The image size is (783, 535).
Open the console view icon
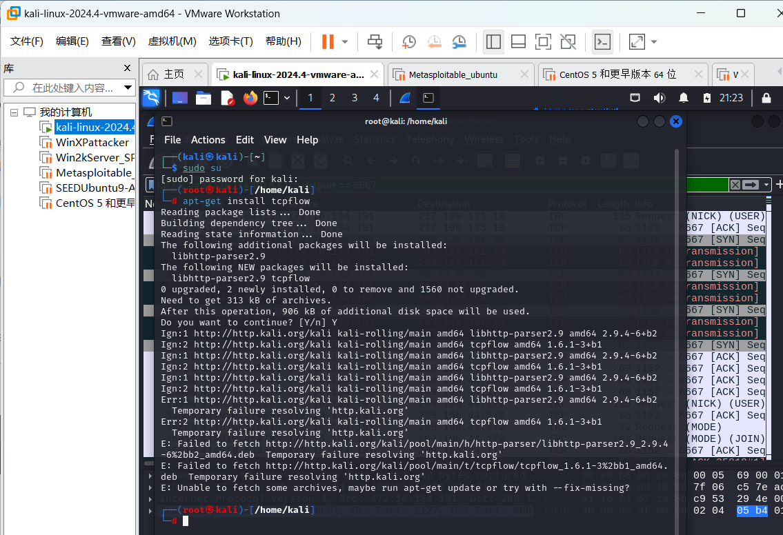pos(603,42)
